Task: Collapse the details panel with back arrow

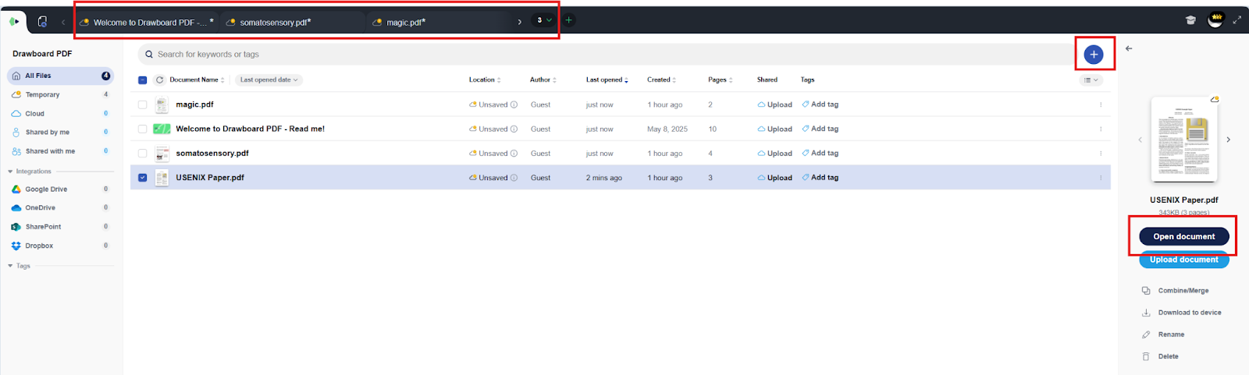Action: tap(1129, 48)
